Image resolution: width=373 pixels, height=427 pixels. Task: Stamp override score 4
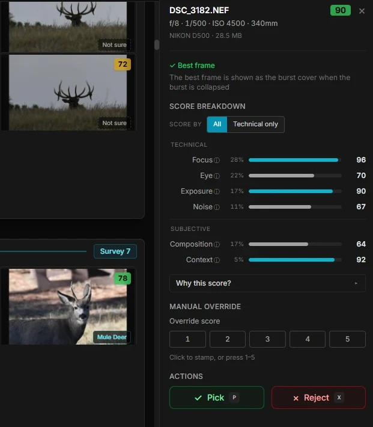(x=308, y=339)
